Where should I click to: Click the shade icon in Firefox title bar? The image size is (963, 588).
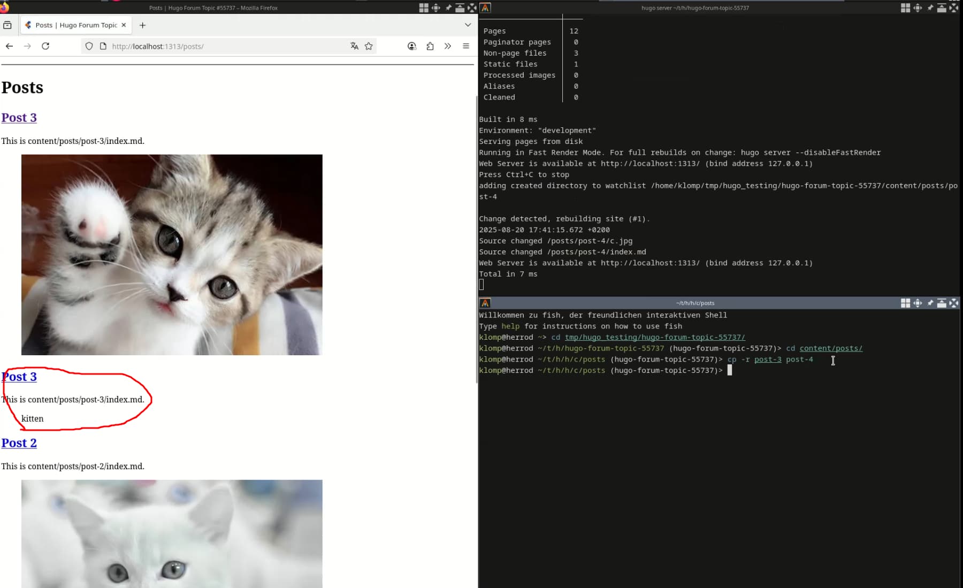pyautogui.click(x=460, y=7)
